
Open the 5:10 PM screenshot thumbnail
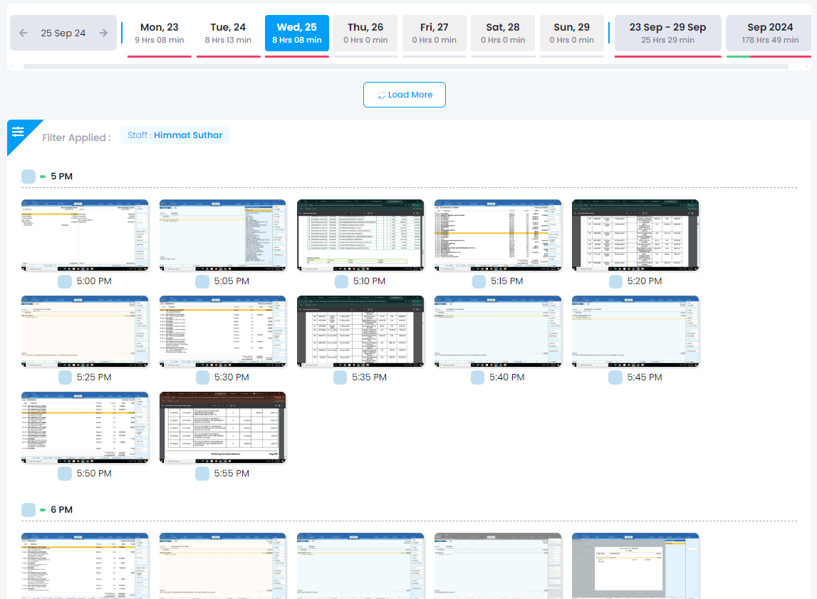click(x=360, y=235)
